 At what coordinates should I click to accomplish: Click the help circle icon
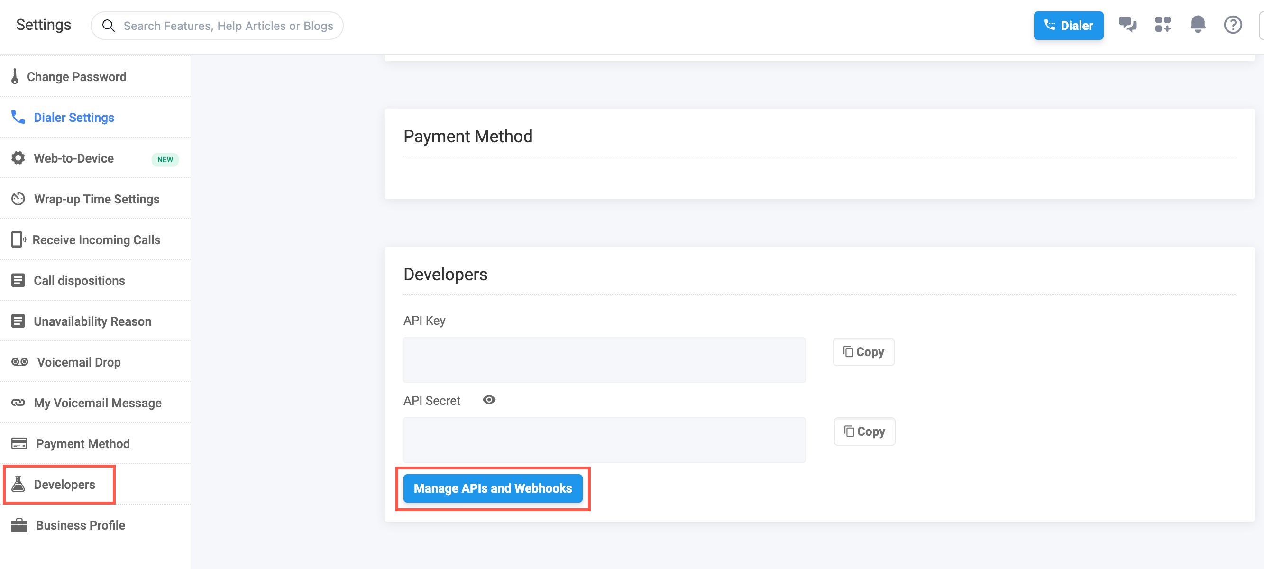pyautogui.click(x=1233, y=25)
